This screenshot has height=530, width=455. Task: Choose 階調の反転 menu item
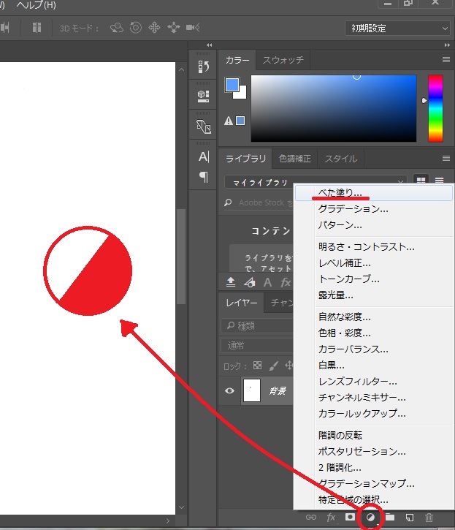pos(374,435)
